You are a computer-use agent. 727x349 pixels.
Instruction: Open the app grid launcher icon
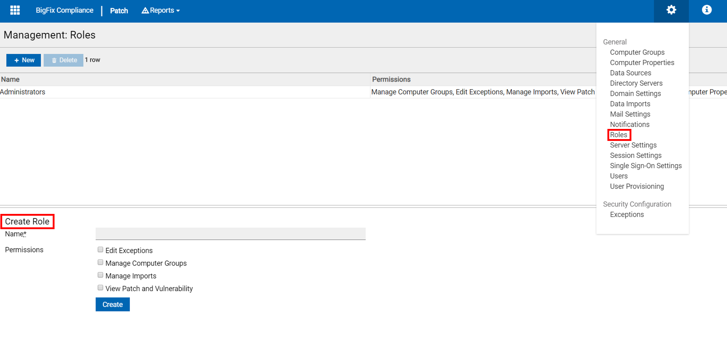click(15, 10)
